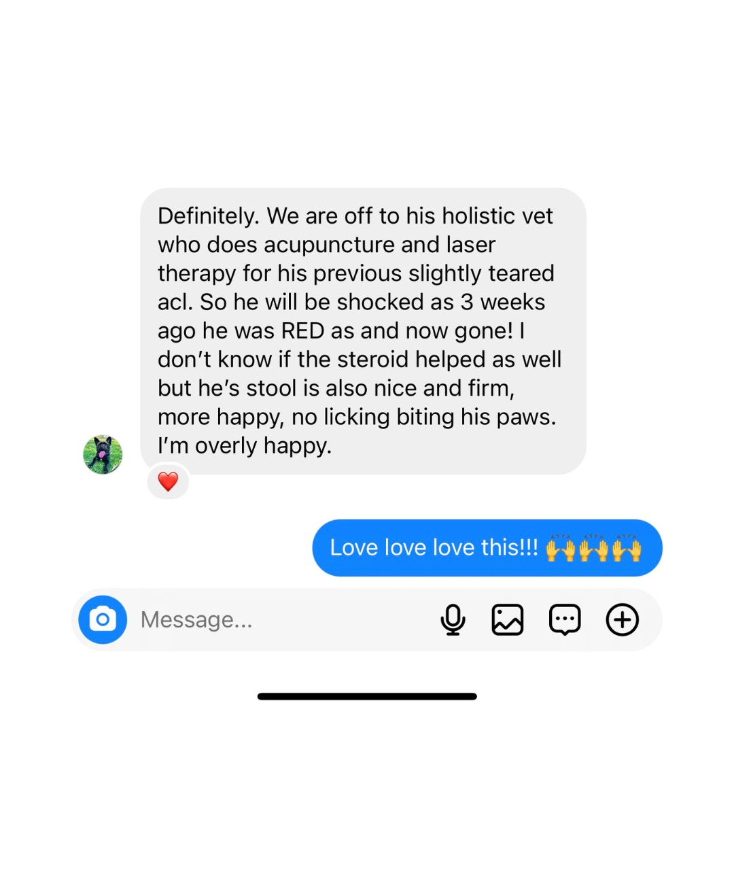Open the sticker speech-bubble icon
Viewport: 734px width, 892px height.
point(565,619)
